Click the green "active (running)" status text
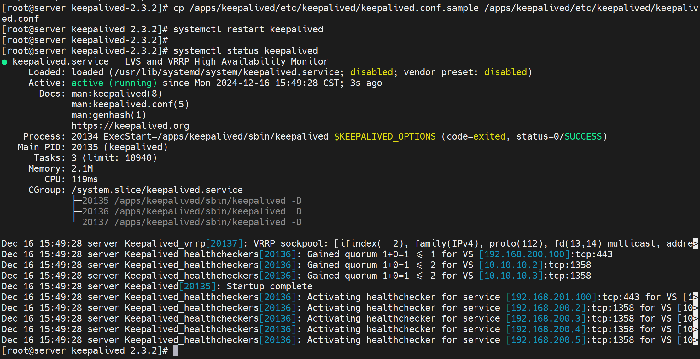Screen dimensions: 700x359 [114, 83]
